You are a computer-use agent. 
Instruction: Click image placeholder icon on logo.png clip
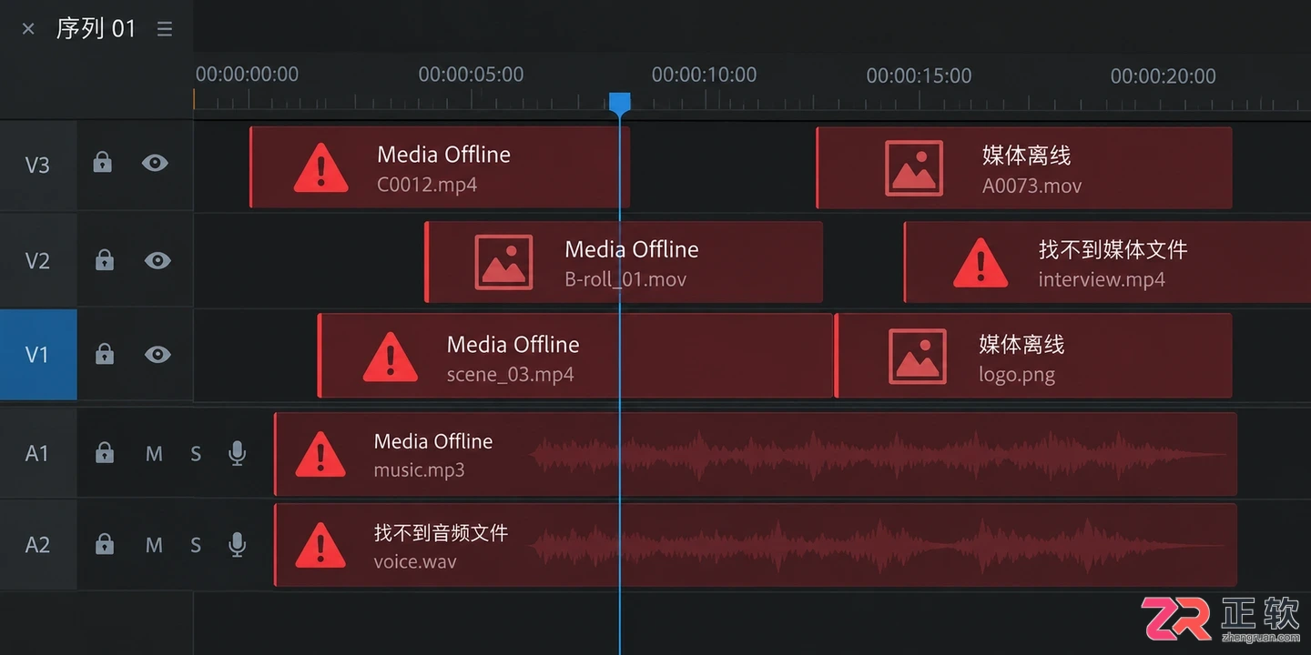pyautogui.click(x=918, y=357)
